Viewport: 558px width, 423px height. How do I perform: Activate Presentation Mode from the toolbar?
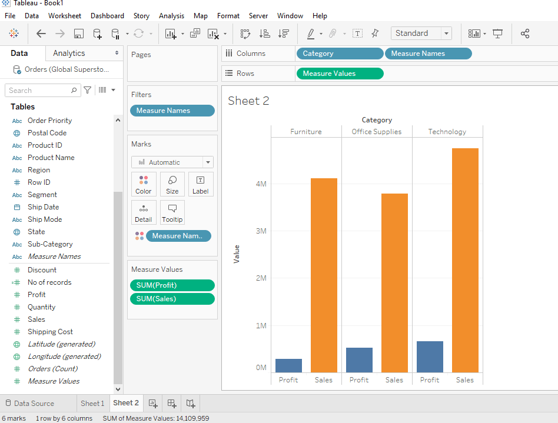(x=497, y=34)
